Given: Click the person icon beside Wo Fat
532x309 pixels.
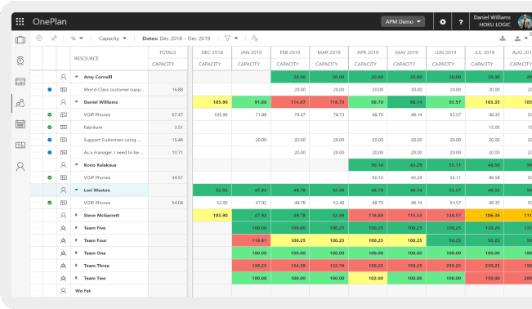Looking at the screenshot, I should [64, 291].
